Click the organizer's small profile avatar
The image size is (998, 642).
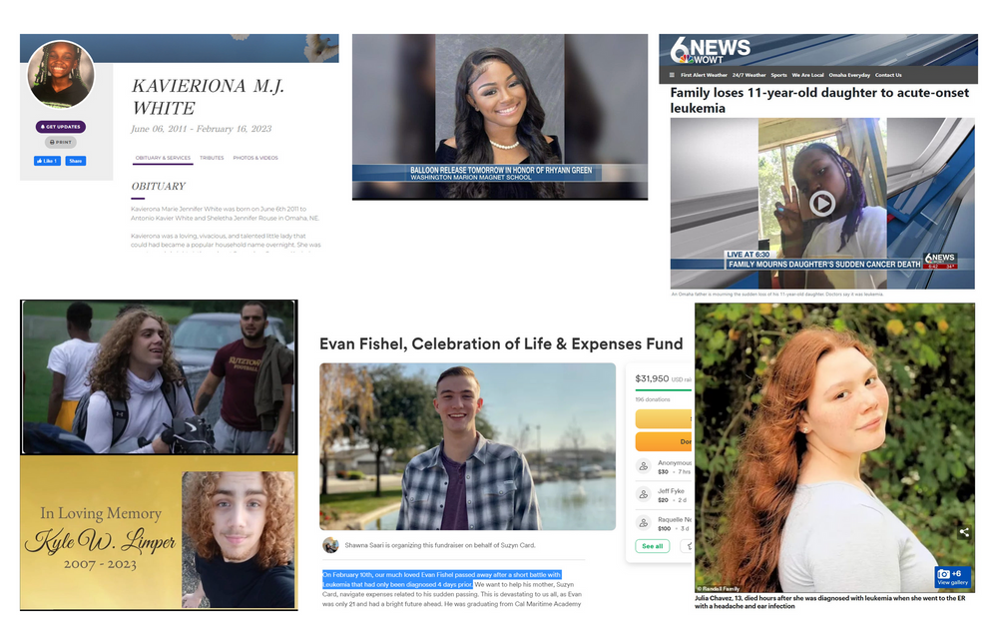click(330, 545)
